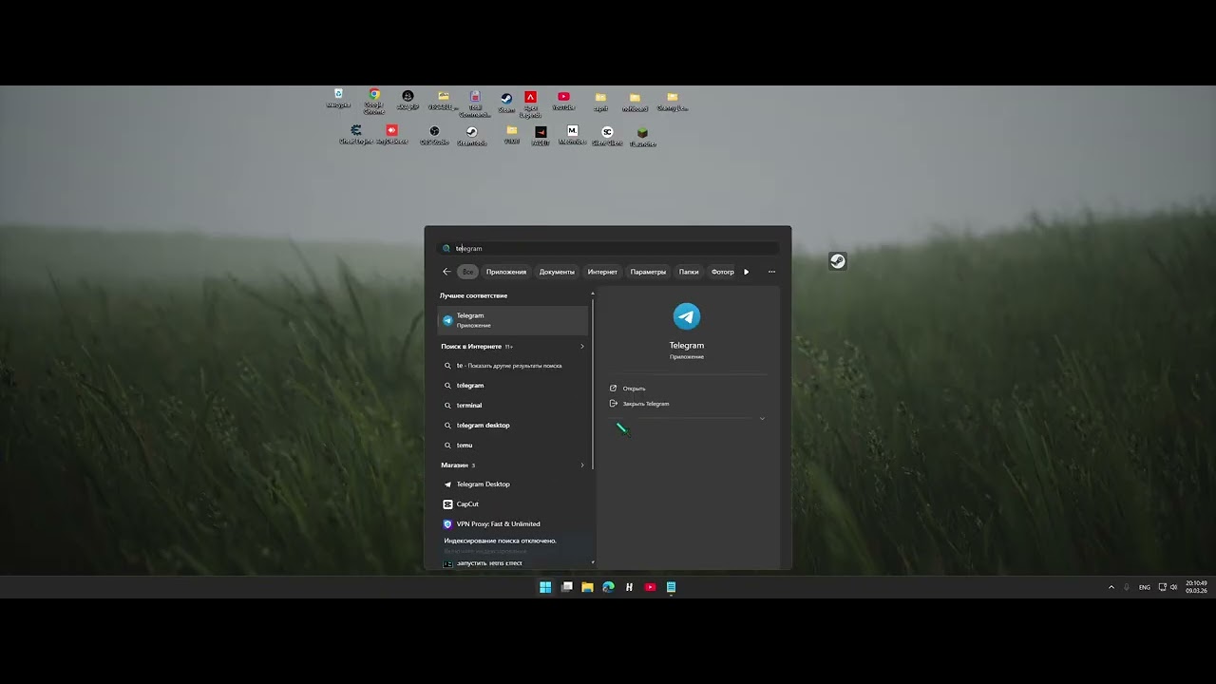Show more filter tabs with the arrow

[x=747, y=272]
